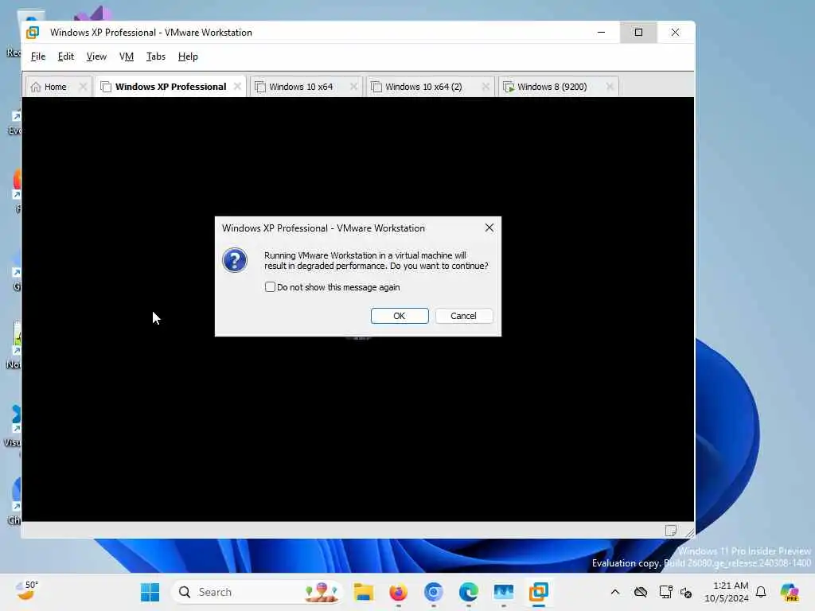Close the Windows 8 (9200) tab

tap(610, 86)
